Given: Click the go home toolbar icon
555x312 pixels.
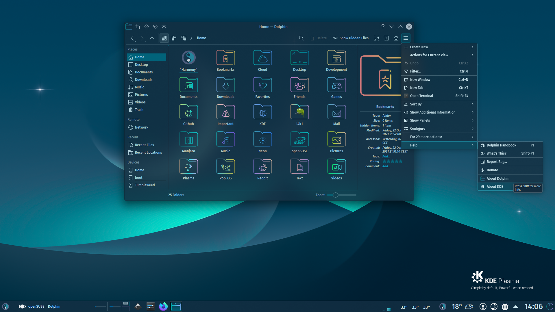Looking at the screenshot, I should 396,38.
